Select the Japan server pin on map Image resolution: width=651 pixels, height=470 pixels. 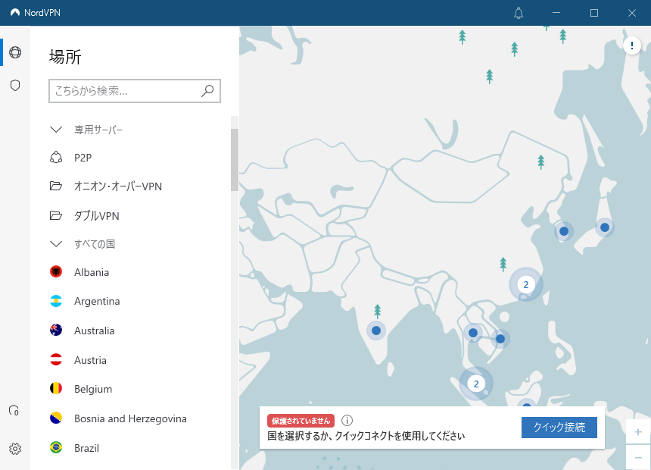coord(605,227)
